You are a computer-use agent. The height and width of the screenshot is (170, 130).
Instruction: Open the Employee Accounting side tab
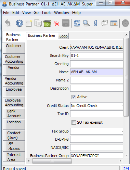[x=14, y=103]
